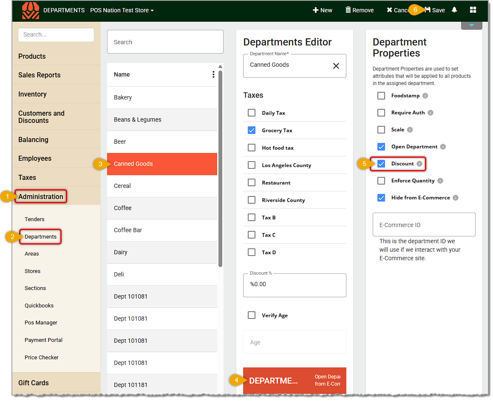The image size is (493, 401).
Task: Click the Cancel button in top bar
Action: 397,10
